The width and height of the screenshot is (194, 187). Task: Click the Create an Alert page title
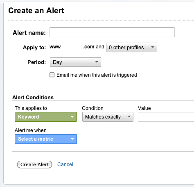(x=36, y=11)
